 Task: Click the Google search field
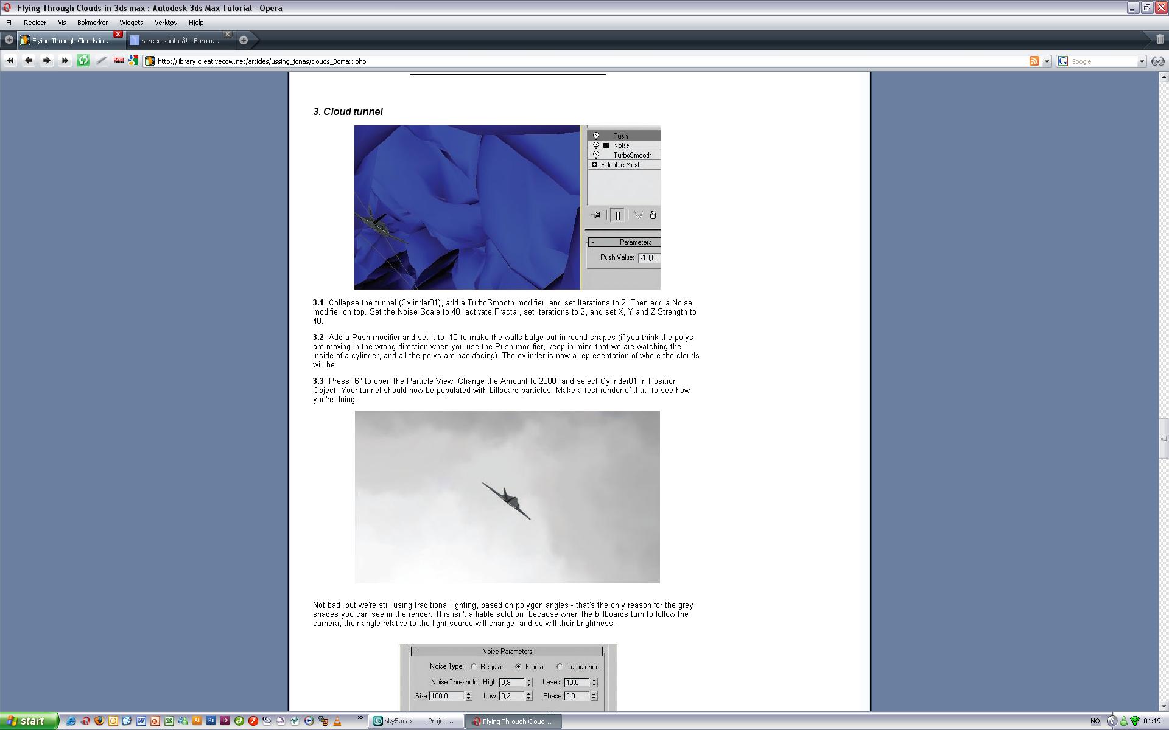coord(1102,61)
